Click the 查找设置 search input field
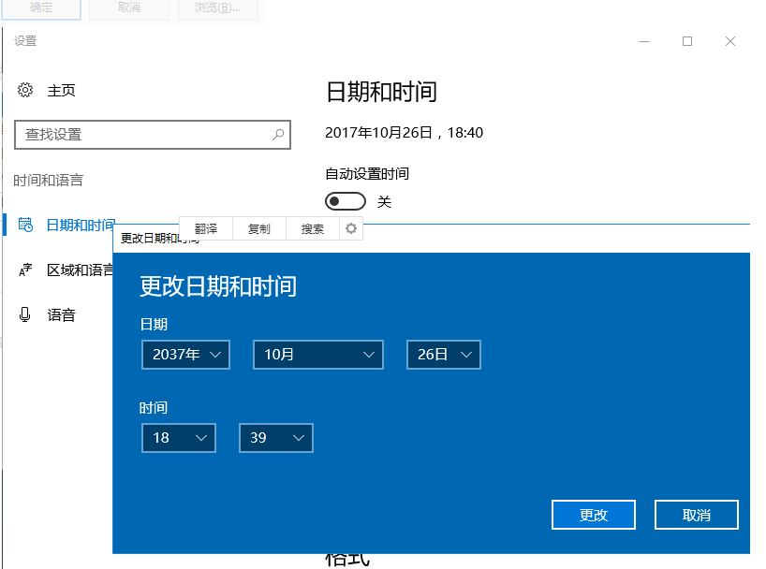The width and height of the screenshot is (766, 569). tap(140, 135)
